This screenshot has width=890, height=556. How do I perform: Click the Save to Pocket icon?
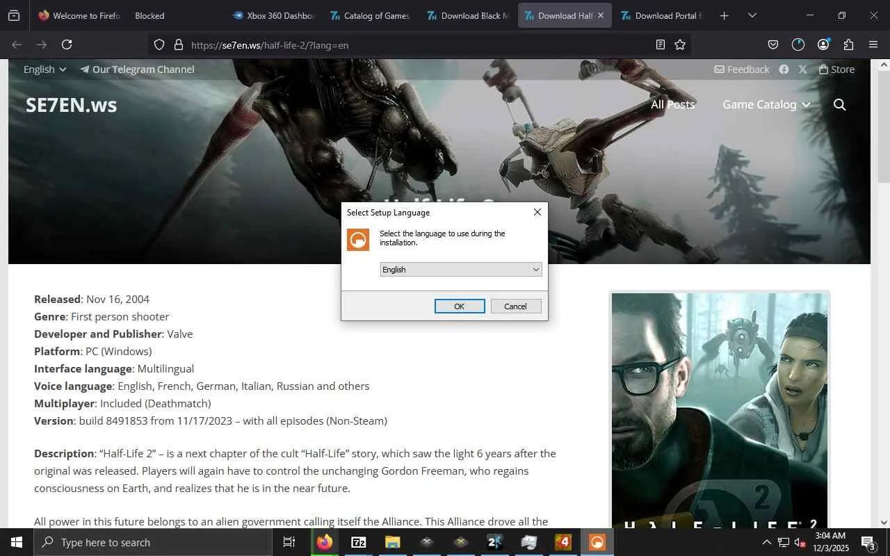(773, 44)
